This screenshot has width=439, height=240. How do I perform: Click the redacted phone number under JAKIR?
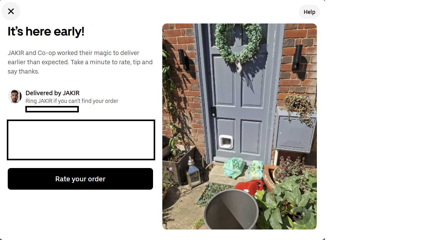[52, 109]
